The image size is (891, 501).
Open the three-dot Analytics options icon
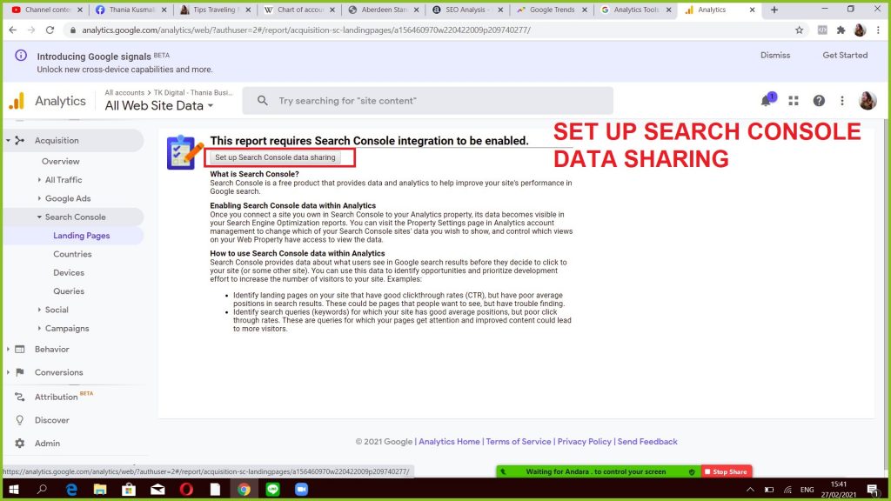(x=841, y=100)
